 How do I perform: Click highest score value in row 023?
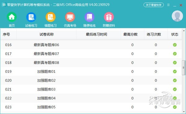click(x=132, y=107)
